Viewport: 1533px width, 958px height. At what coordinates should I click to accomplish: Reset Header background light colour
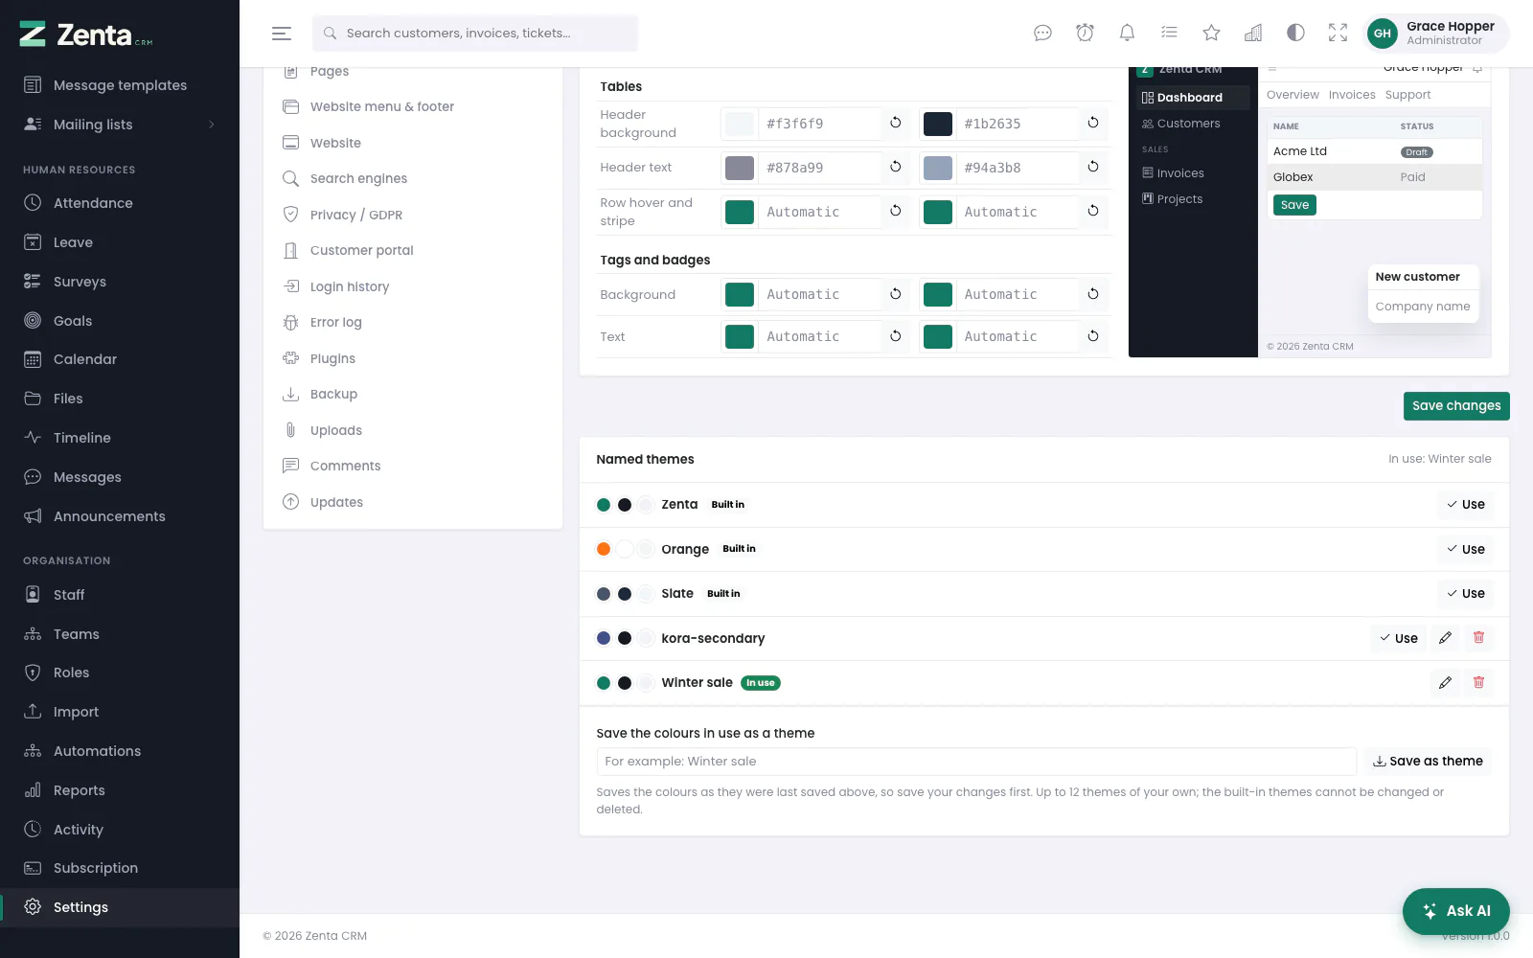896,123
